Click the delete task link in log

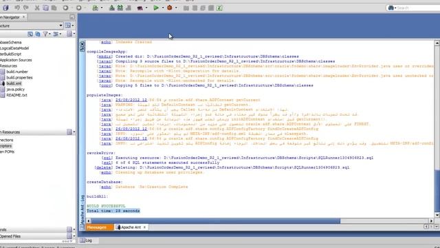point(104,167)
